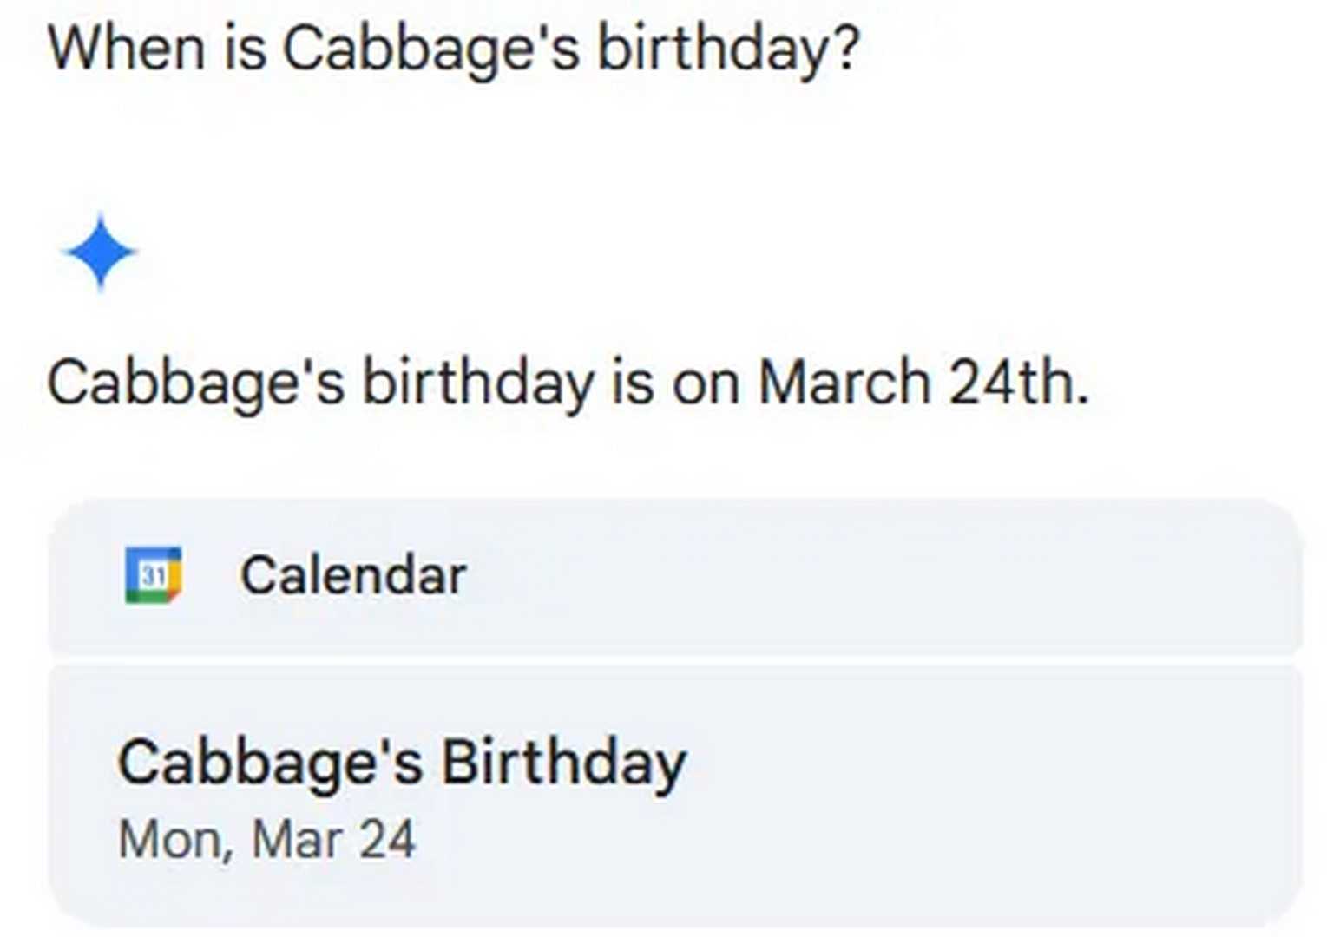
Task: Click "24" in the event date line
Action: point(387,840)
